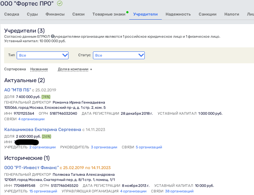This screenshot has height=195, width=254.
Task: Sort by Доля в компании
Action: coord(74,69)
